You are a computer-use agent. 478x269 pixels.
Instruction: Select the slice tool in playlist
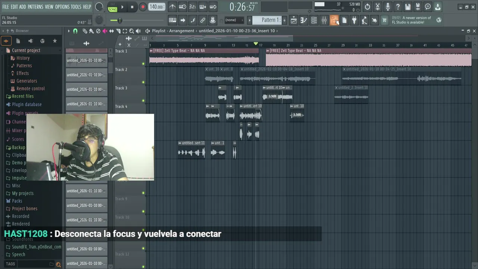click(x=118, y=31)
